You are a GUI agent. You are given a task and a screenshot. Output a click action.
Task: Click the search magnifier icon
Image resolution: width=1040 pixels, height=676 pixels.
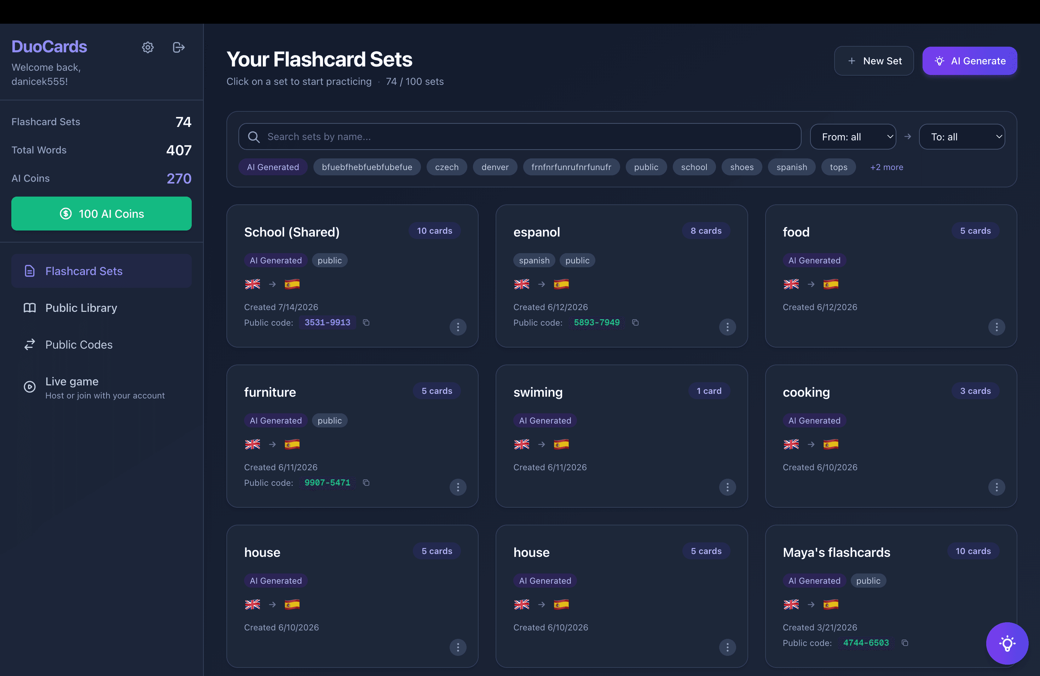click(x=253, y=137)
